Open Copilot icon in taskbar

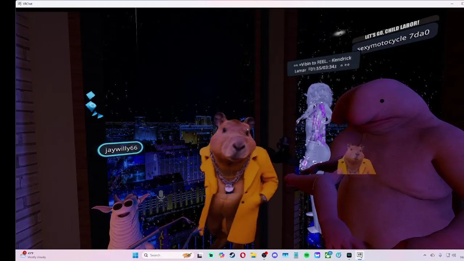(221, 255)
